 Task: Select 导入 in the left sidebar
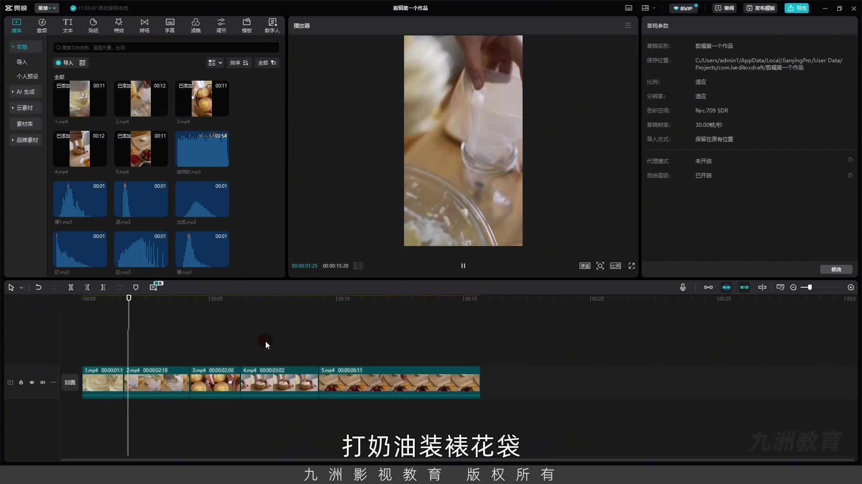(22, 62)
